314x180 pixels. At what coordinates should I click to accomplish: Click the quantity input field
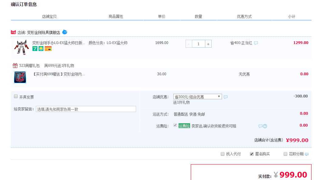[x=199, y=44]
